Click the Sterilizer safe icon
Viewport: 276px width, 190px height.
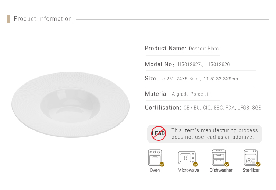click(x=251, y=158)
